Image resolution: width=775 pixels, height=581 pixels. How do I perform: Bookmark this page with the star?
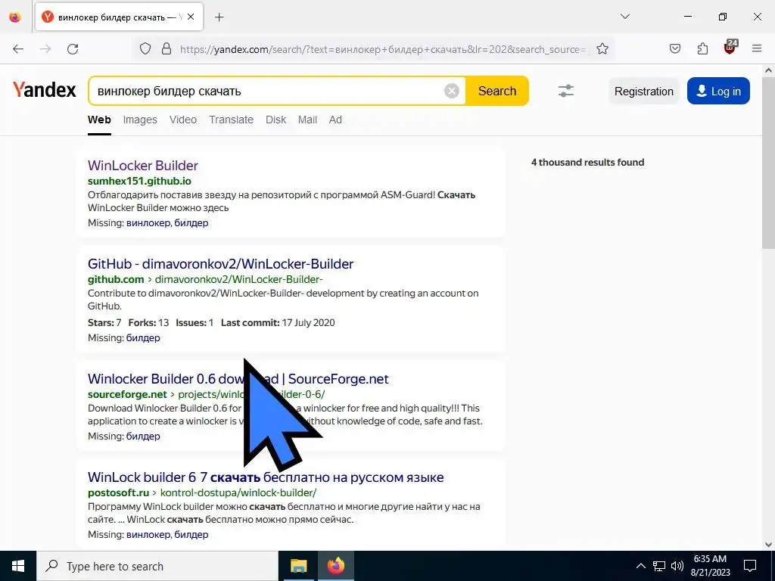point(602,49)
